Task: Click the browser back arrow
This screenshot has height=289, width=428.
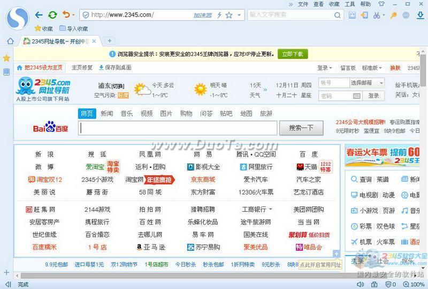Action: click(x=39, y=15)
